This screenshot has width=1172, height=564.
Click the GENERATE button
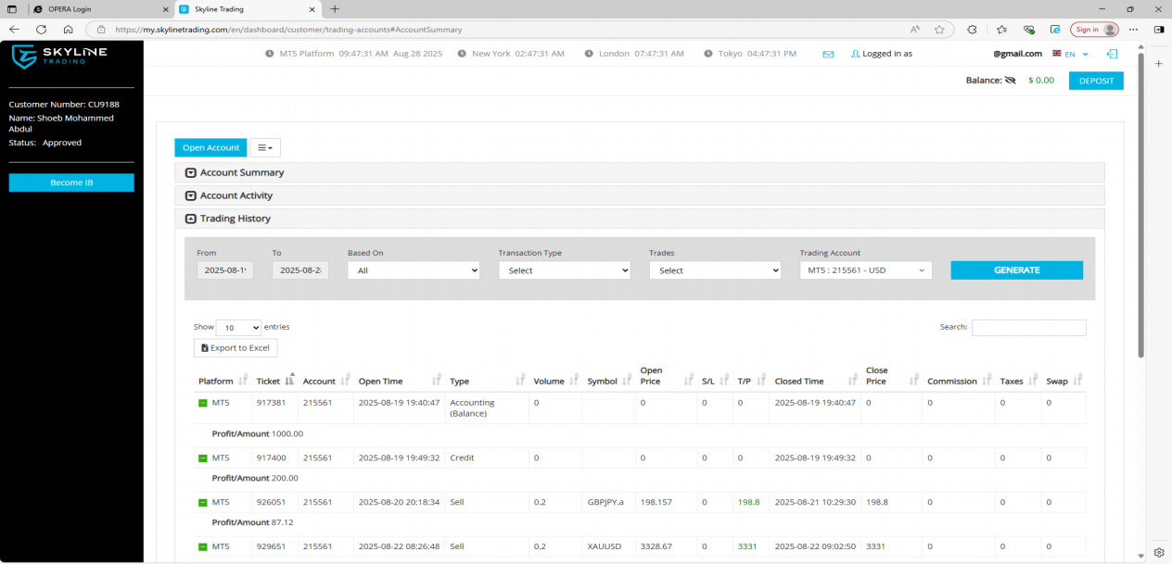tap(1016, 270)
